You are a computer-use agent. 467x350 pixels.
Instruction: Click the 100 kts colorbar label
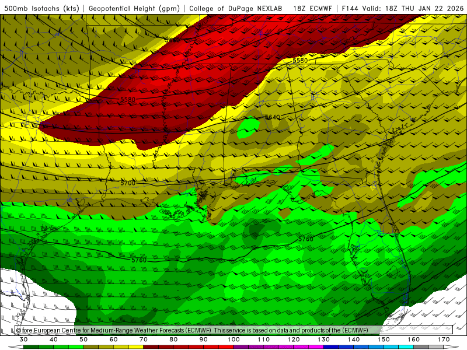[233, 339]
